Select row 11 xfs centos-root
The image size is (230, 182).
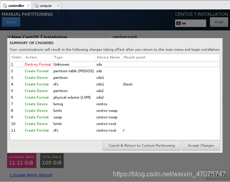(115, 130)
